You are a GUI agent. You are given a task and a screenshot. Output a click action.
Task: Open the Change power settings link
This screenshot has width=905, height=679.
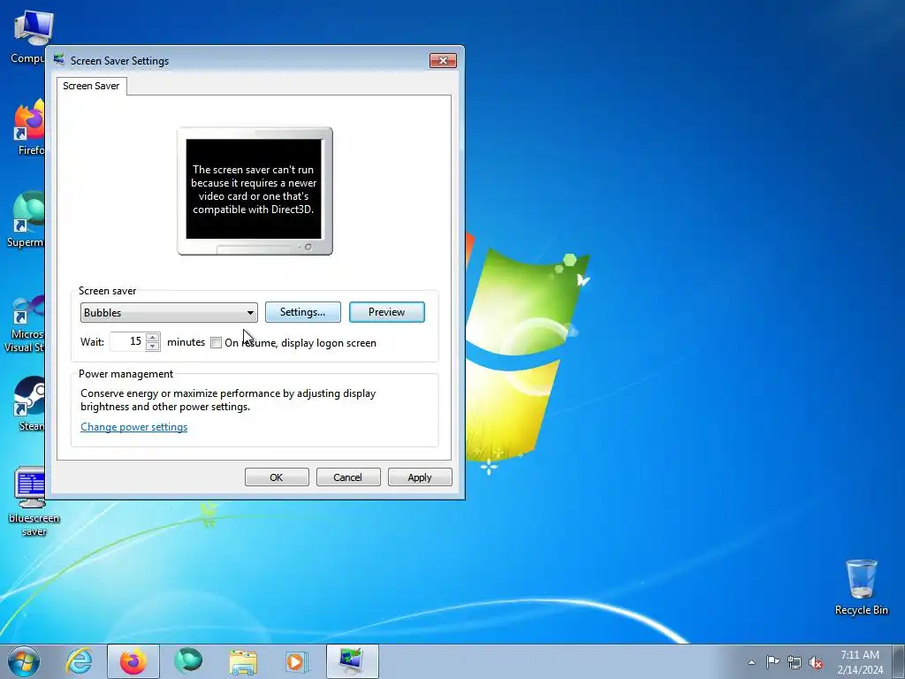134,427
